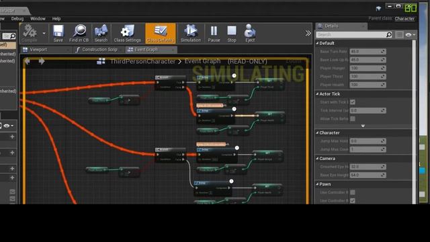This screenshot has height=242, width=430.
Task: Collapse the Default category
Action: coord(317,43)
